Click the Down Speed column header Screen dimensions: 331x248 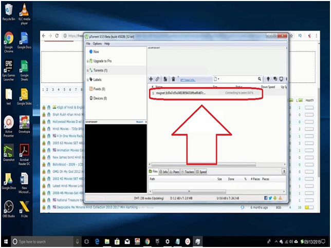[268, 87]
